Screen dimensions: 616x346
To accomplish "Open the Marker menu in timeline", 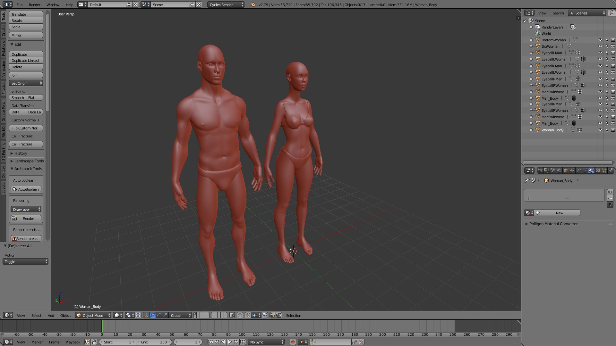I will pyautogui.click(x=37, y=342).
